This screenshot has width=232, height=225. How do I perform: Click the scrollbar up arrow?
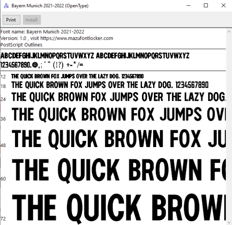229,31
